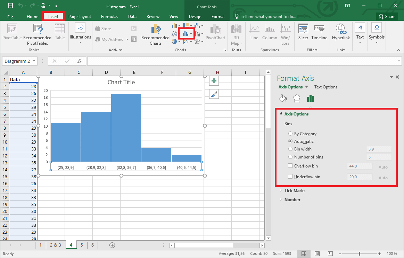Click the Share button
Screen dimensions: 404x258
387,16
